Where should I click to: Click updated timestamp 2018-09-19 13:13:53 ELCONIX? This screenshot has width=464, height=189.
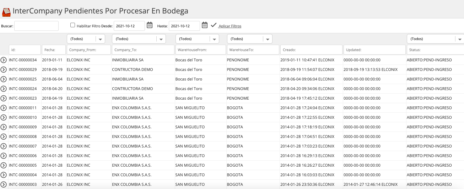click(371, 70)
